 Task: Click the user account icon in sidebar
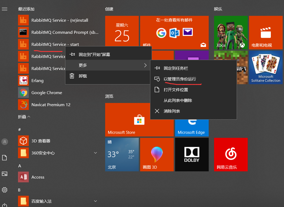click(x=5, y=142)
